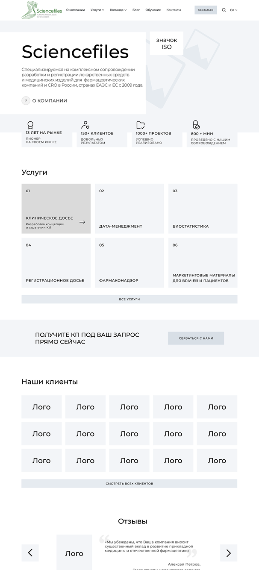
Task: Open the Фармаконадзор service card
Action: coord(129,263)
